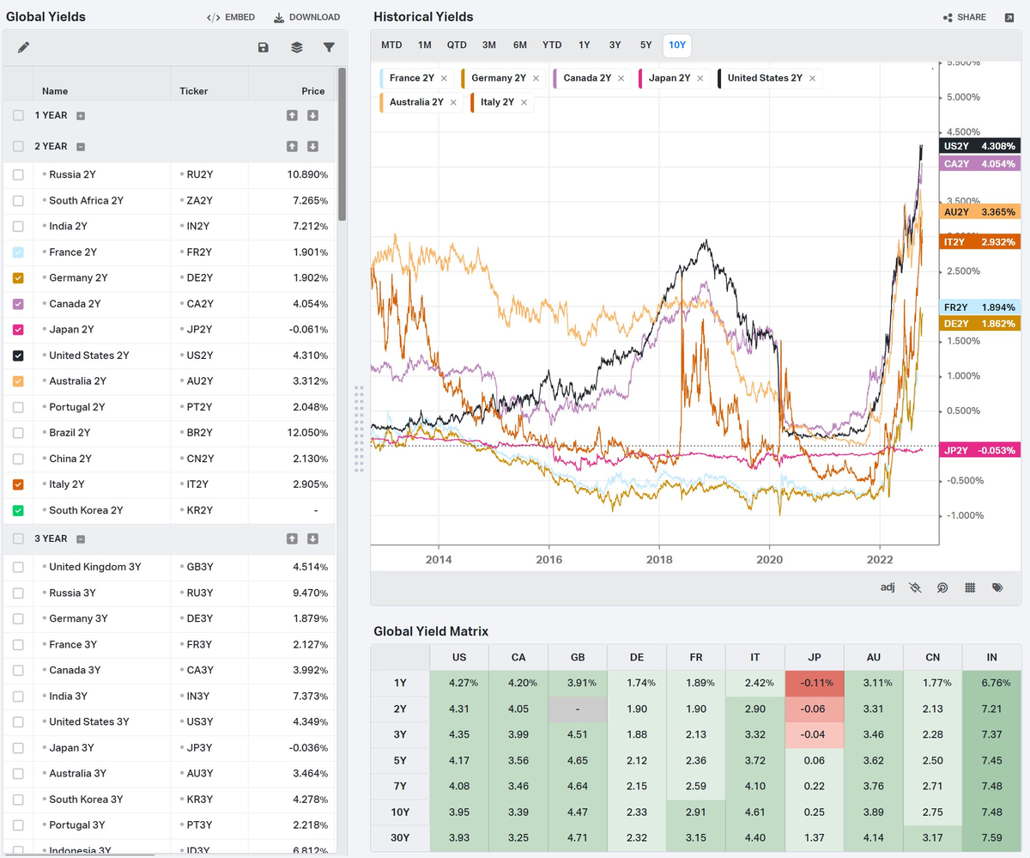Uncheck the Germany 2Y checkbox

click(x=18, y=277)
